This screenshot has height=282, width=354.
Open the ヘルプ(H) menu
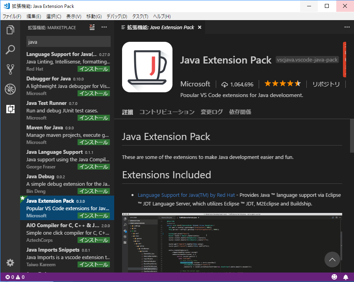(x=162, y=16)
